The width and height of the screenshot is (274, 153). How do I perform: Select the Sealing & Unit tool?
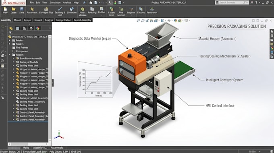click(60, 12)
